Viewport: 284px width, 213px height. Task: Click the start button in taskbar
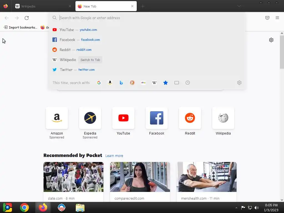tap(7, 207)
